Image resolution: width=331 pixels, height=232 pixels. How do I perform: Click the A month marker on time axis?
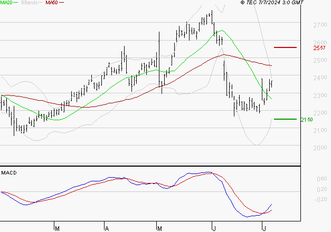pos(107,229)
